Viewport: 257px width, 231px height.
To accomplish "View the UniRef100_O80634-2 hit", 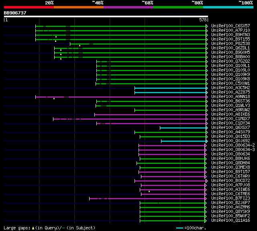I will click(x=233, y=145).
